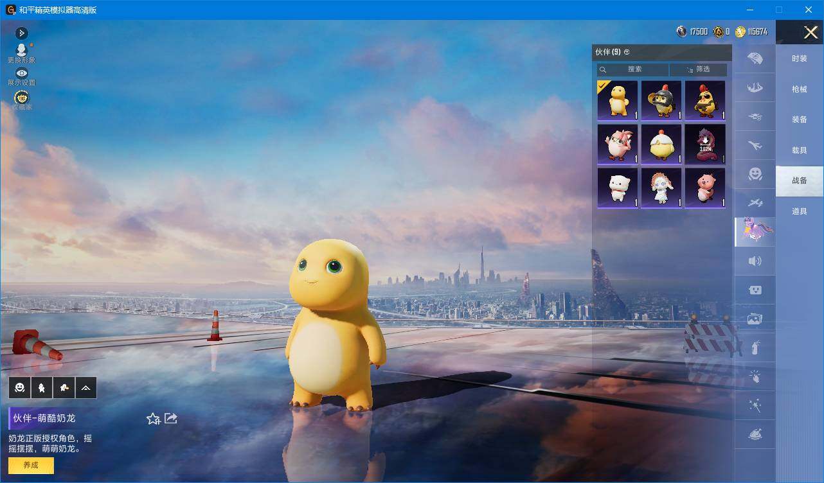Expand the top-left arrow circle button

[x=21, y=33]
